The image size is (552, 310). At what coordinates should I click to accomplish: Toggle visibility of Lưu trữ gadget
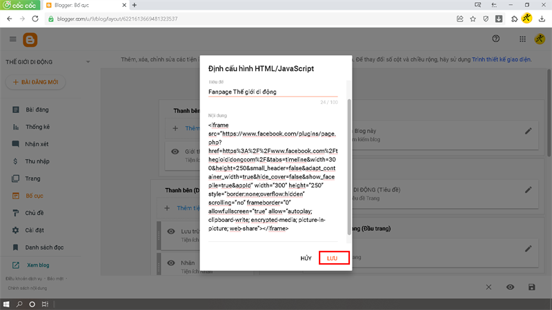tap(170, 231)
